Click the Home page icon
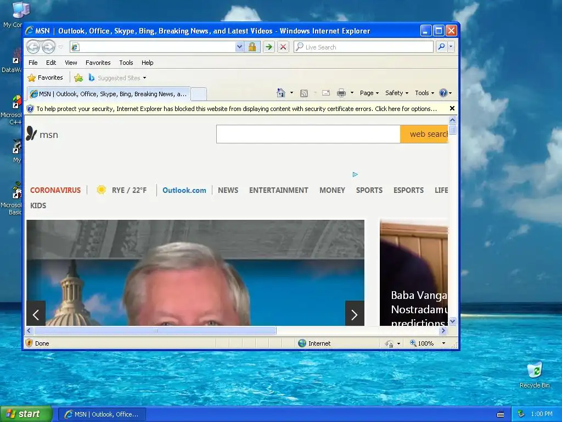The width and height of the screenshot is (562, 422). coord(281,93)
